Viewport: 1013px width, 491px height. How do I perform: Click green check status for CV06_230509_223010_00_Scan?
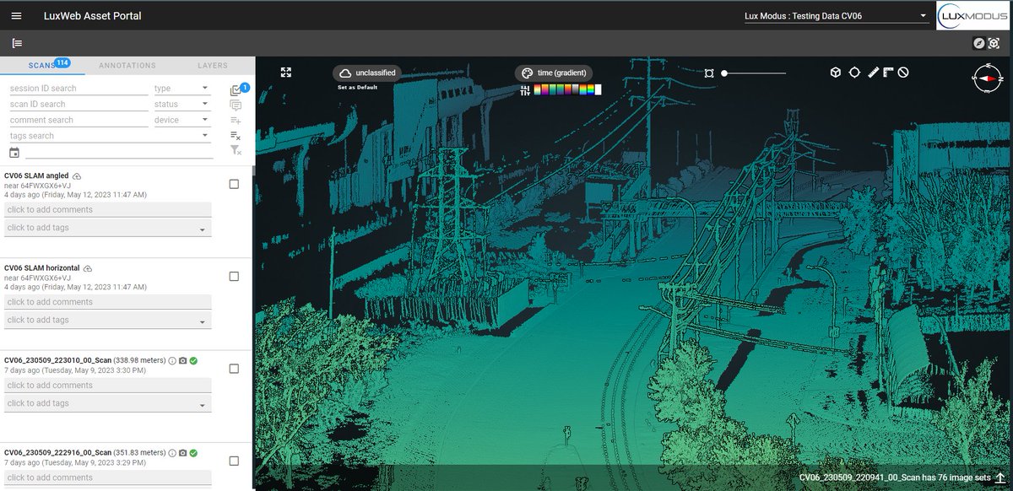193,360
